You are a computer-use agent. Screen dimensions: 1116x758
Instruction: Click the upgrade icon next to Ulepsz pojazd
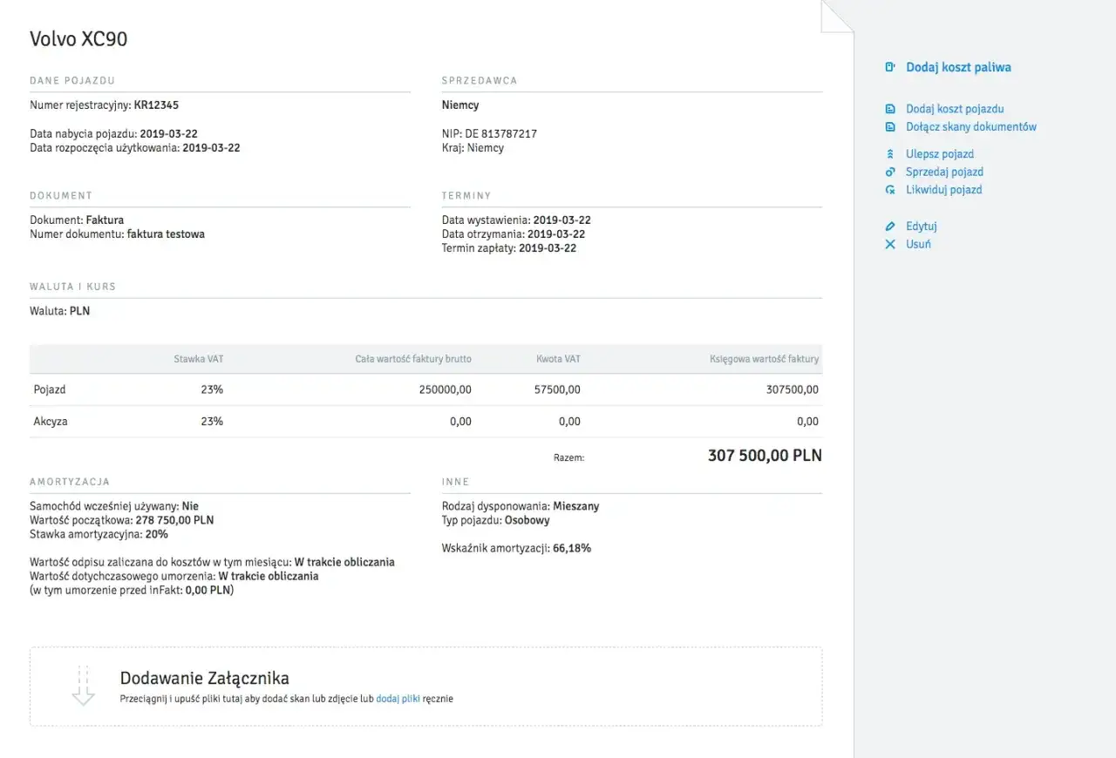click(890, 154)
